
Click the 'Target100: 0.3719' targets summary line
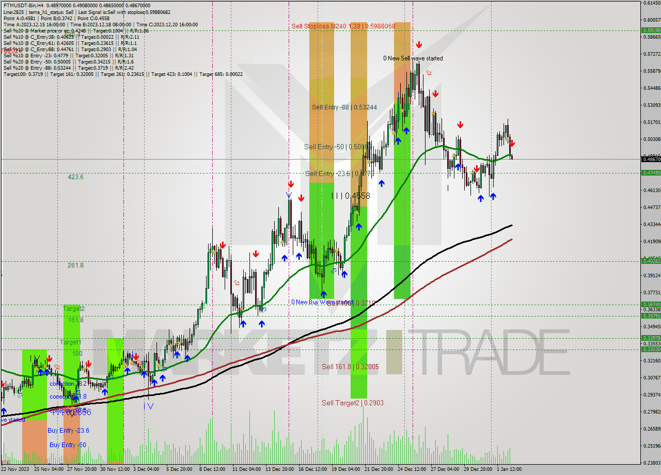(x=123, y=74)
